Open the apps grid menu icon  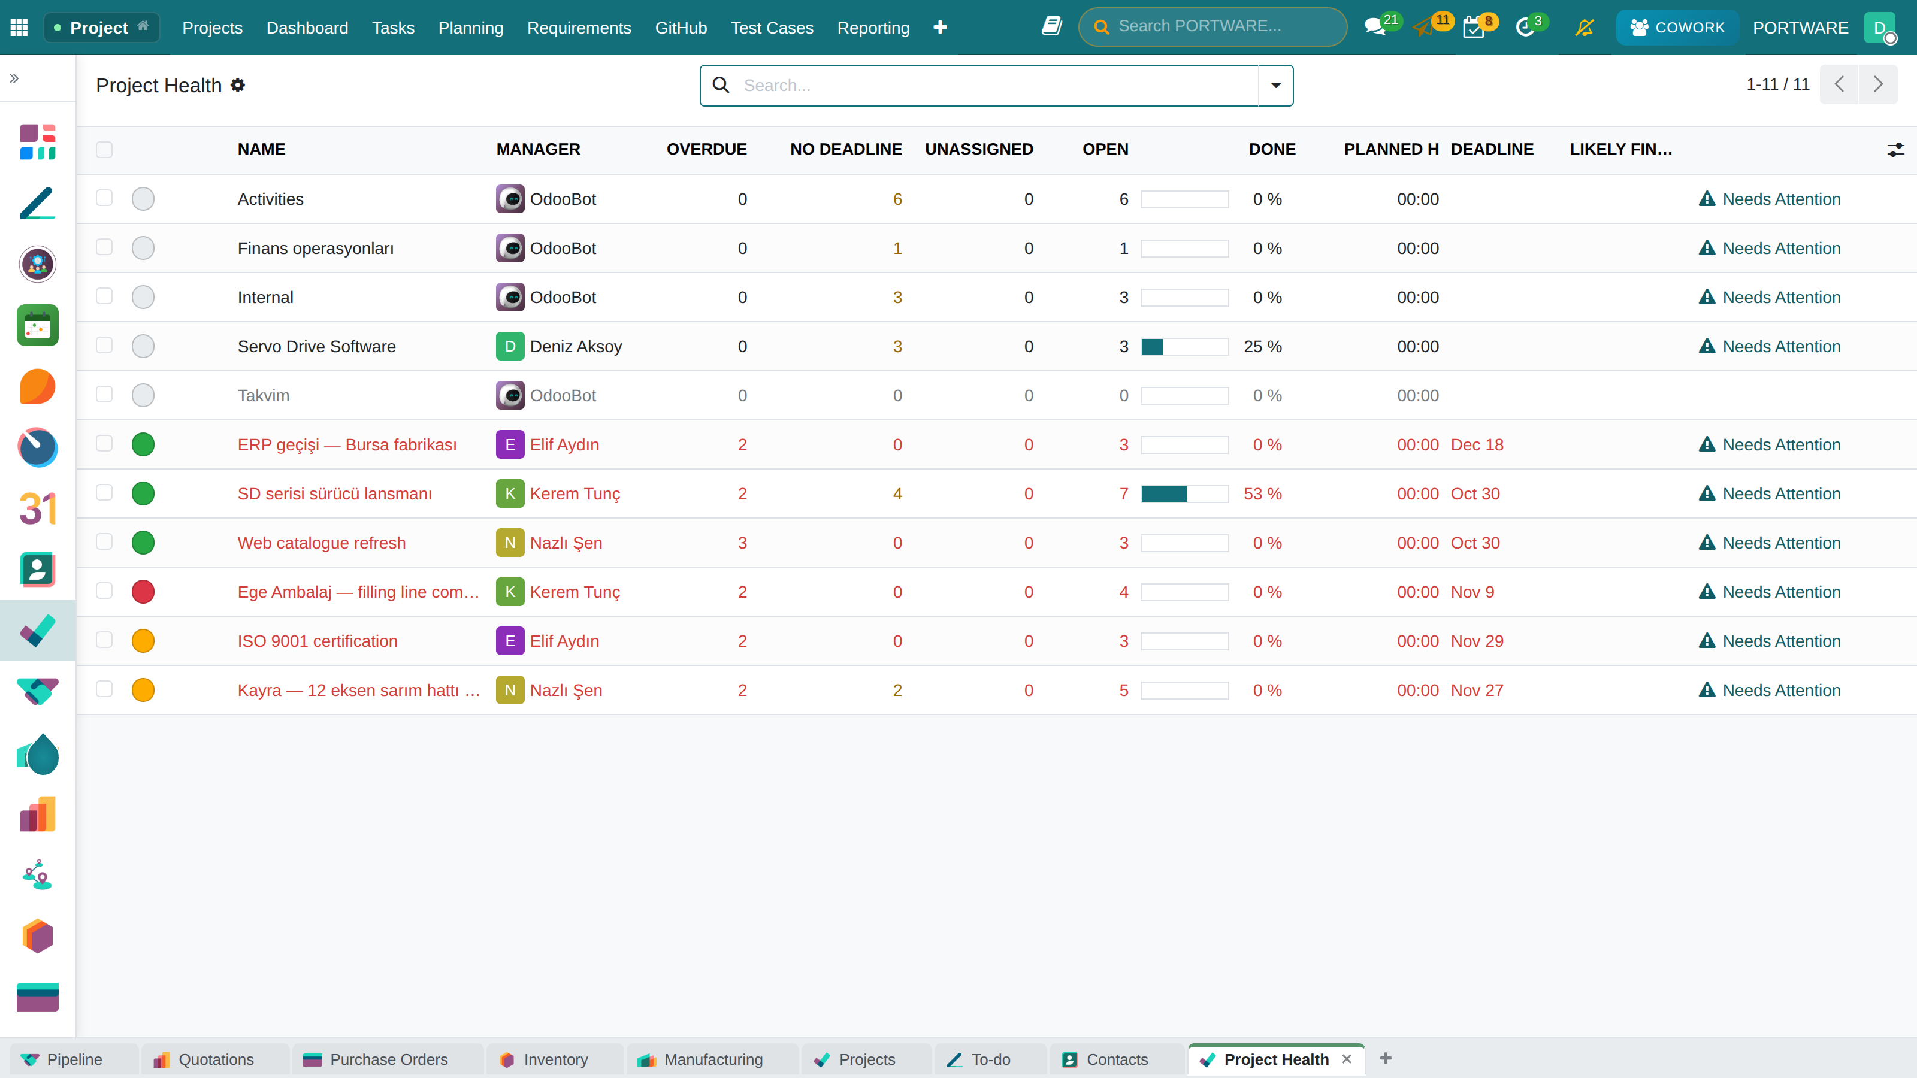point(19,28)
